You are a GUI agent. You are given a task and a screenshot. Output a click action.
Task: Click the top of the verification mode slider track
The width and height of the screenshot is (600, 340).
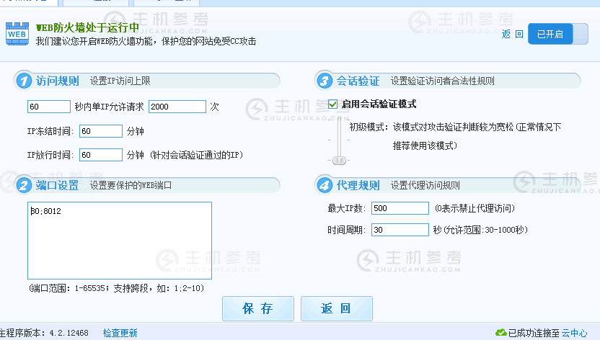click(x=339, y=121)
